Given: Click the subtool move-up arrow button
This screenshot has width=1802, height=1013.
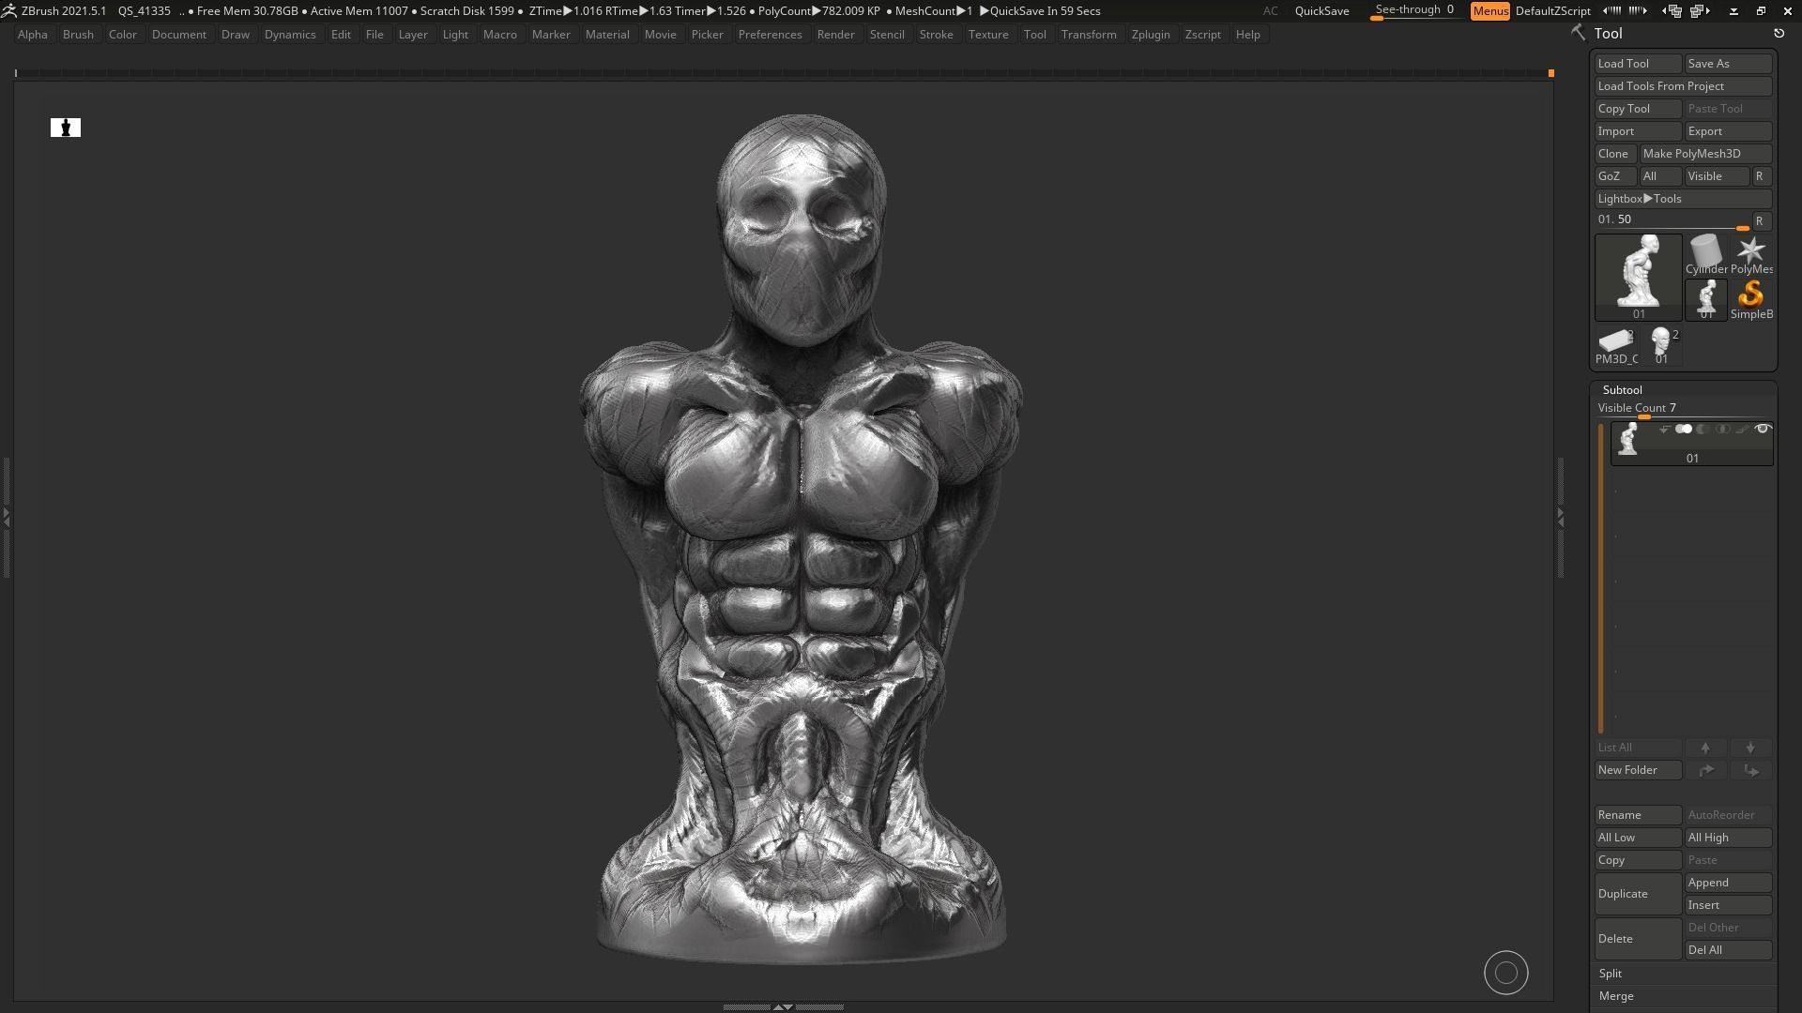Looking at the screenshot, I should pos(1705,748).
